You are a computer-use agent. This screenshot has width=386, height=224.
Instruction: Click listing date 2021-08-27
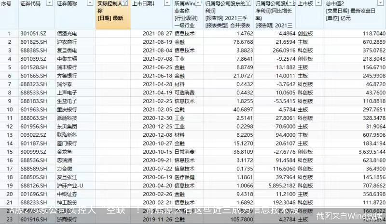pos(157,33)
